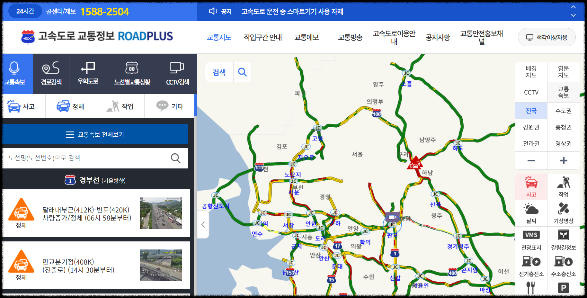Click 색각이상자용 color-blind mode button
The width and height of the screenshot is (587, 298).
547,37
